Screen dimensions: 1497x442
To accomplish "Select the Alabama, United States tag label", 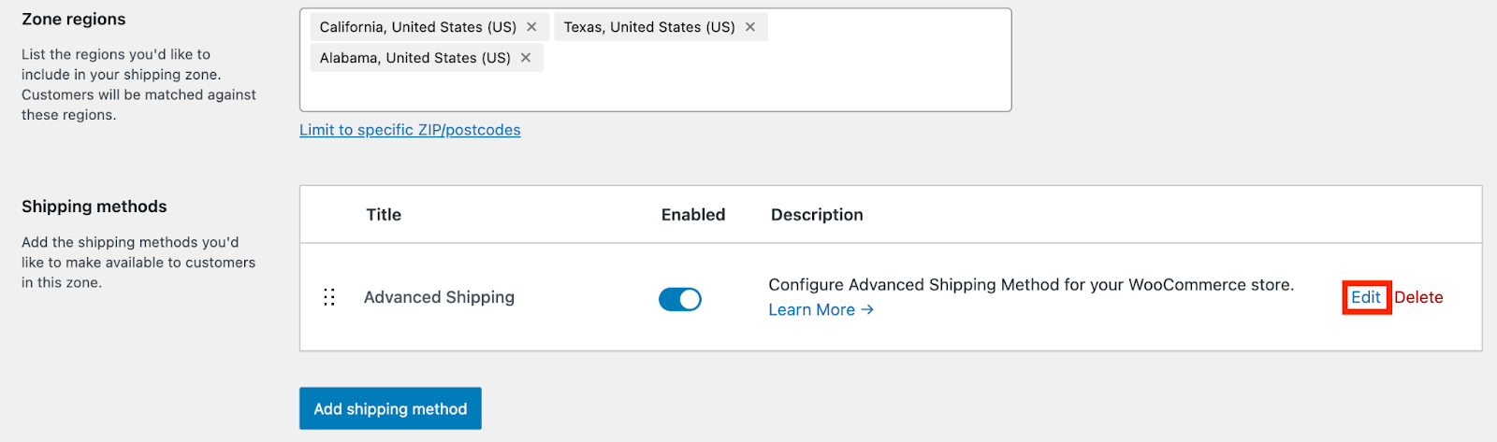I will [x=414, y=58].
